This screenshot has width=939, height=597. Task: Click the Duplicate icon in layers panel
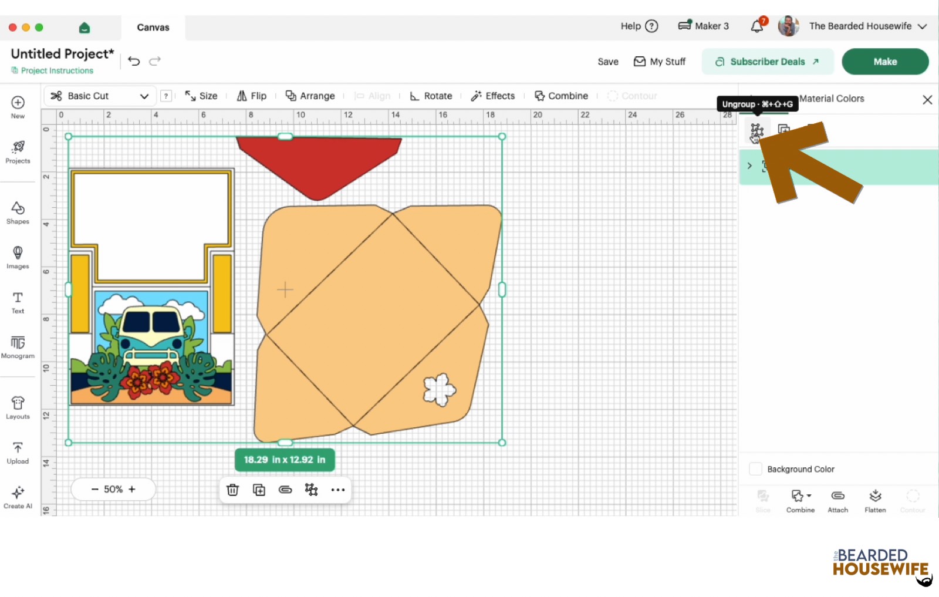pyautogui.click(x=784, y=130)
